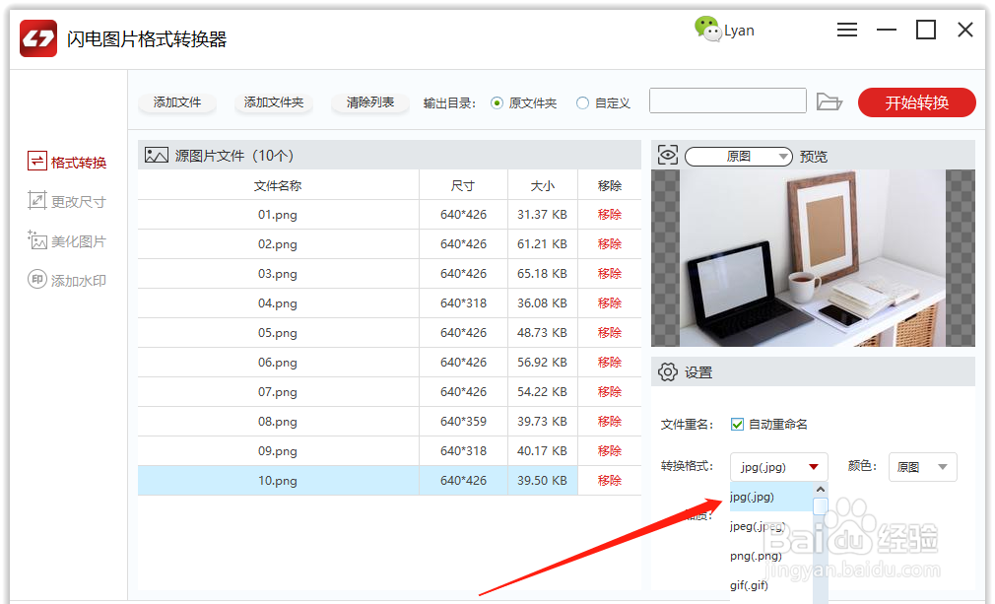The image size is (995, 604).
Task: Select the 格式转换 format conversion tool
Action: click(x=69, y=161)
